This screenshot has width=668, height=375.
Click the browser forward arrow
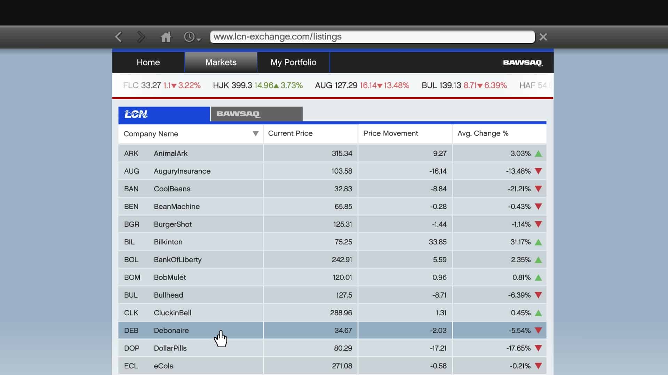point(141,37)
